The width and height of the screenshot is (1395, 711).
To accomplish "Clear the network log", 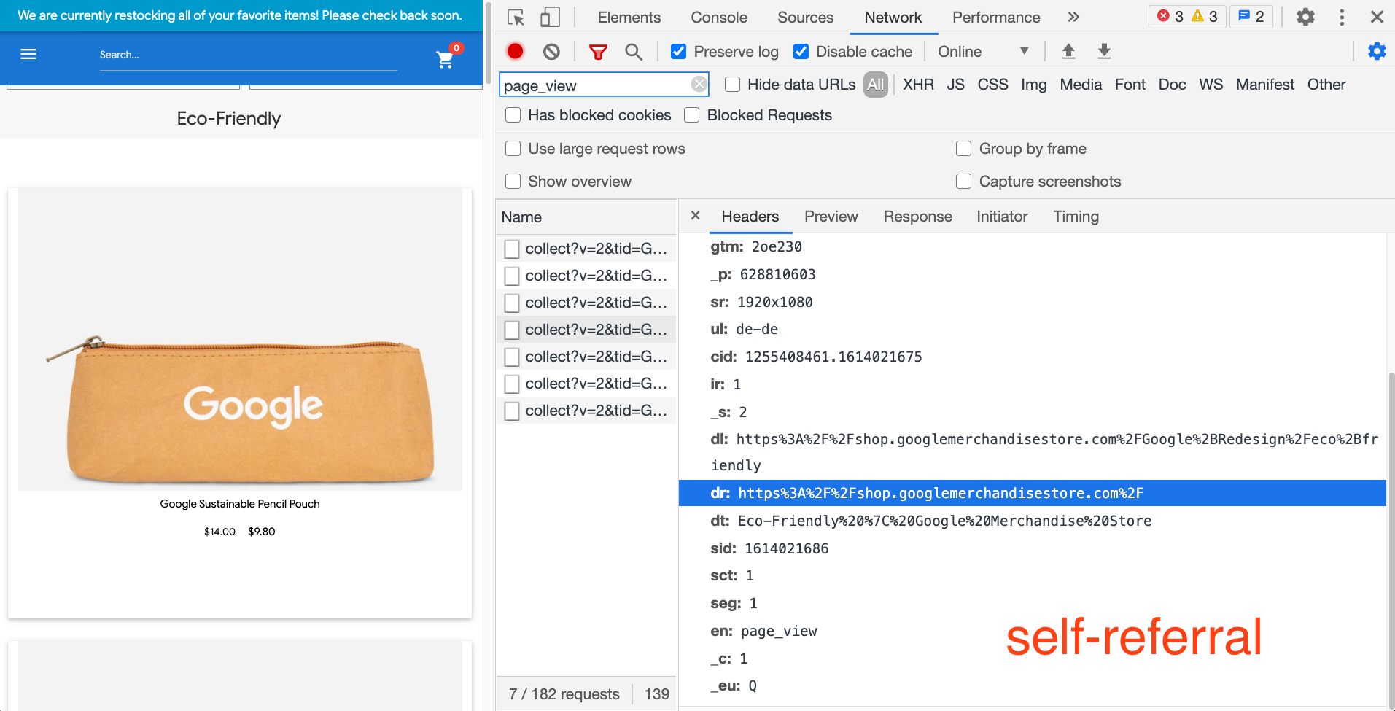I will [551, 51].
